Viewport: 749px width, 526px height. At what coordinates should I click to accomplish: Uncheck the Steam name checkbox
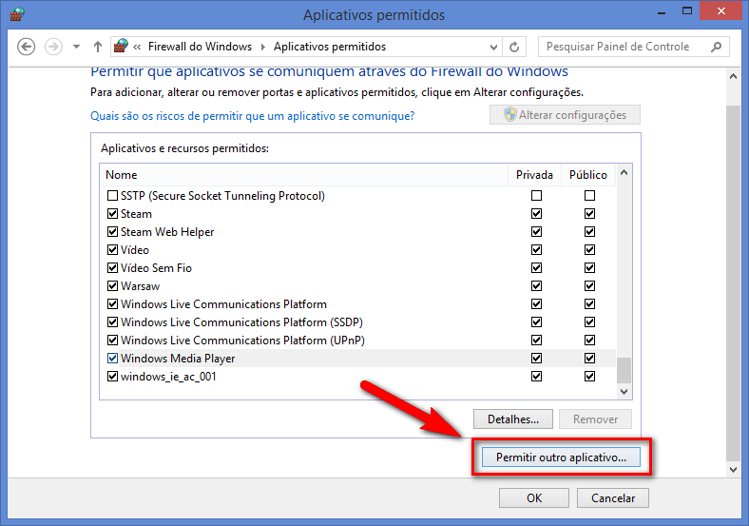[113, 214]
